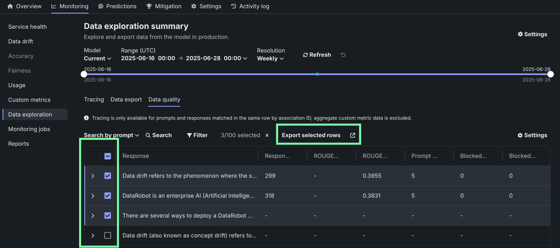Toggle the select-all header checkbox
Viewport: 560px width, 248px height.
pos(108,156)
